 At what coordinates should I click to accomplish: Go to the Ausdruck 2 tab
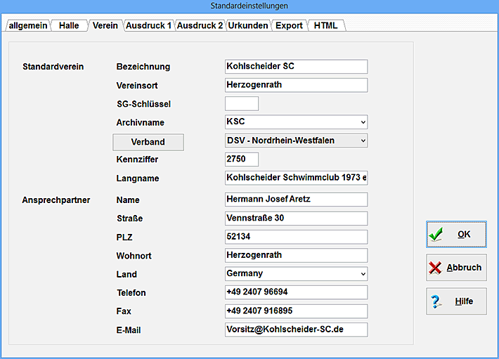pyautogui.click(x=200, y=25)
